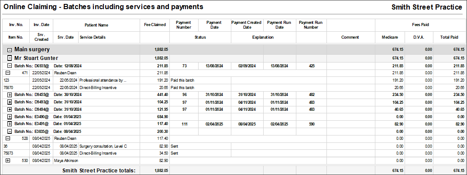This screenshot has width=467, height=175.
Task: Click the Fee Claimed column header
Action: coord(155,25)
